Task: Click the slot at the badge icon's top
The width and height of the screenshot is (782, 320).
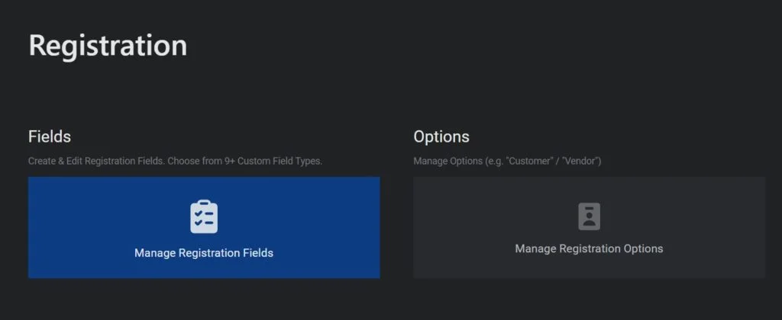Action: pyautogui.click(x=589, y=207)
